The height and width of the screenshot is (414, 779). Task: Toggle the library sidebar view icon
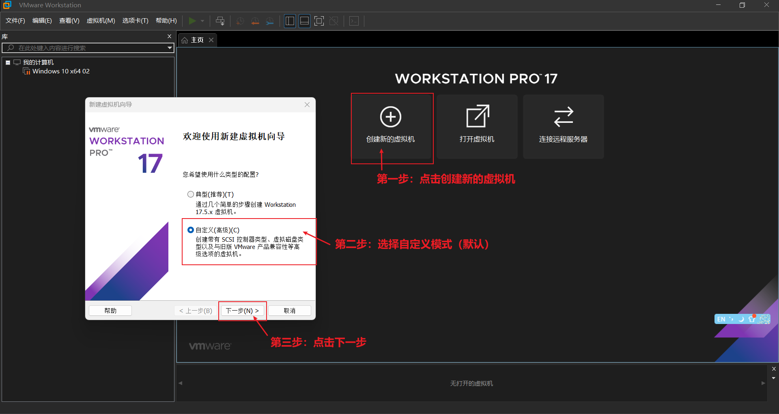point(290,21)
